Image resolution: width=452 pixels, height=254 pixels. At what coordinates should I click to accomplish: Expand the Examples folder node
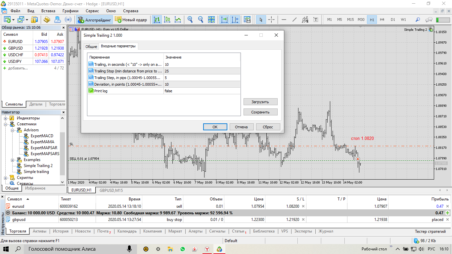13,160
